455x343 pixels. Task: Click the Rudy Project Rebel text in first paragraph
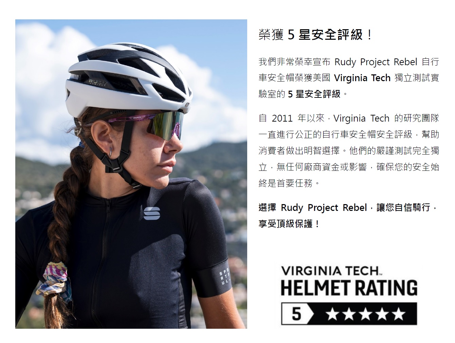point(376,62)
